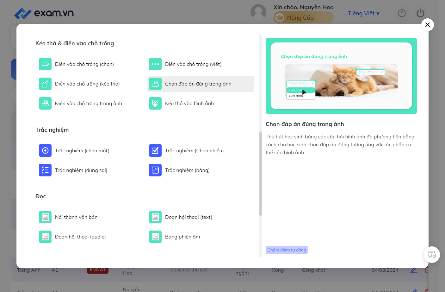Click the power logout icon
The height and width of the screenshot is (292, 445).
pyautogui.click(x=420, y=13)
